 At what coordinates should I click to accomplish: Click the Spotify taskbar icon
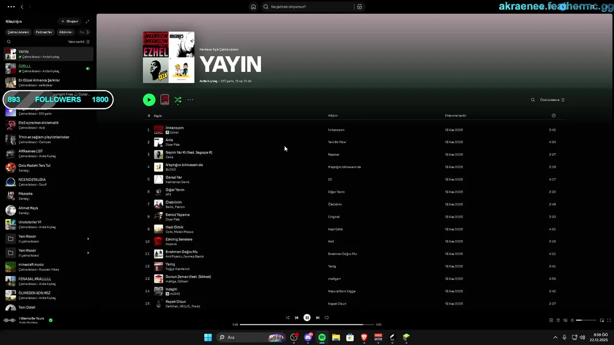322,337
